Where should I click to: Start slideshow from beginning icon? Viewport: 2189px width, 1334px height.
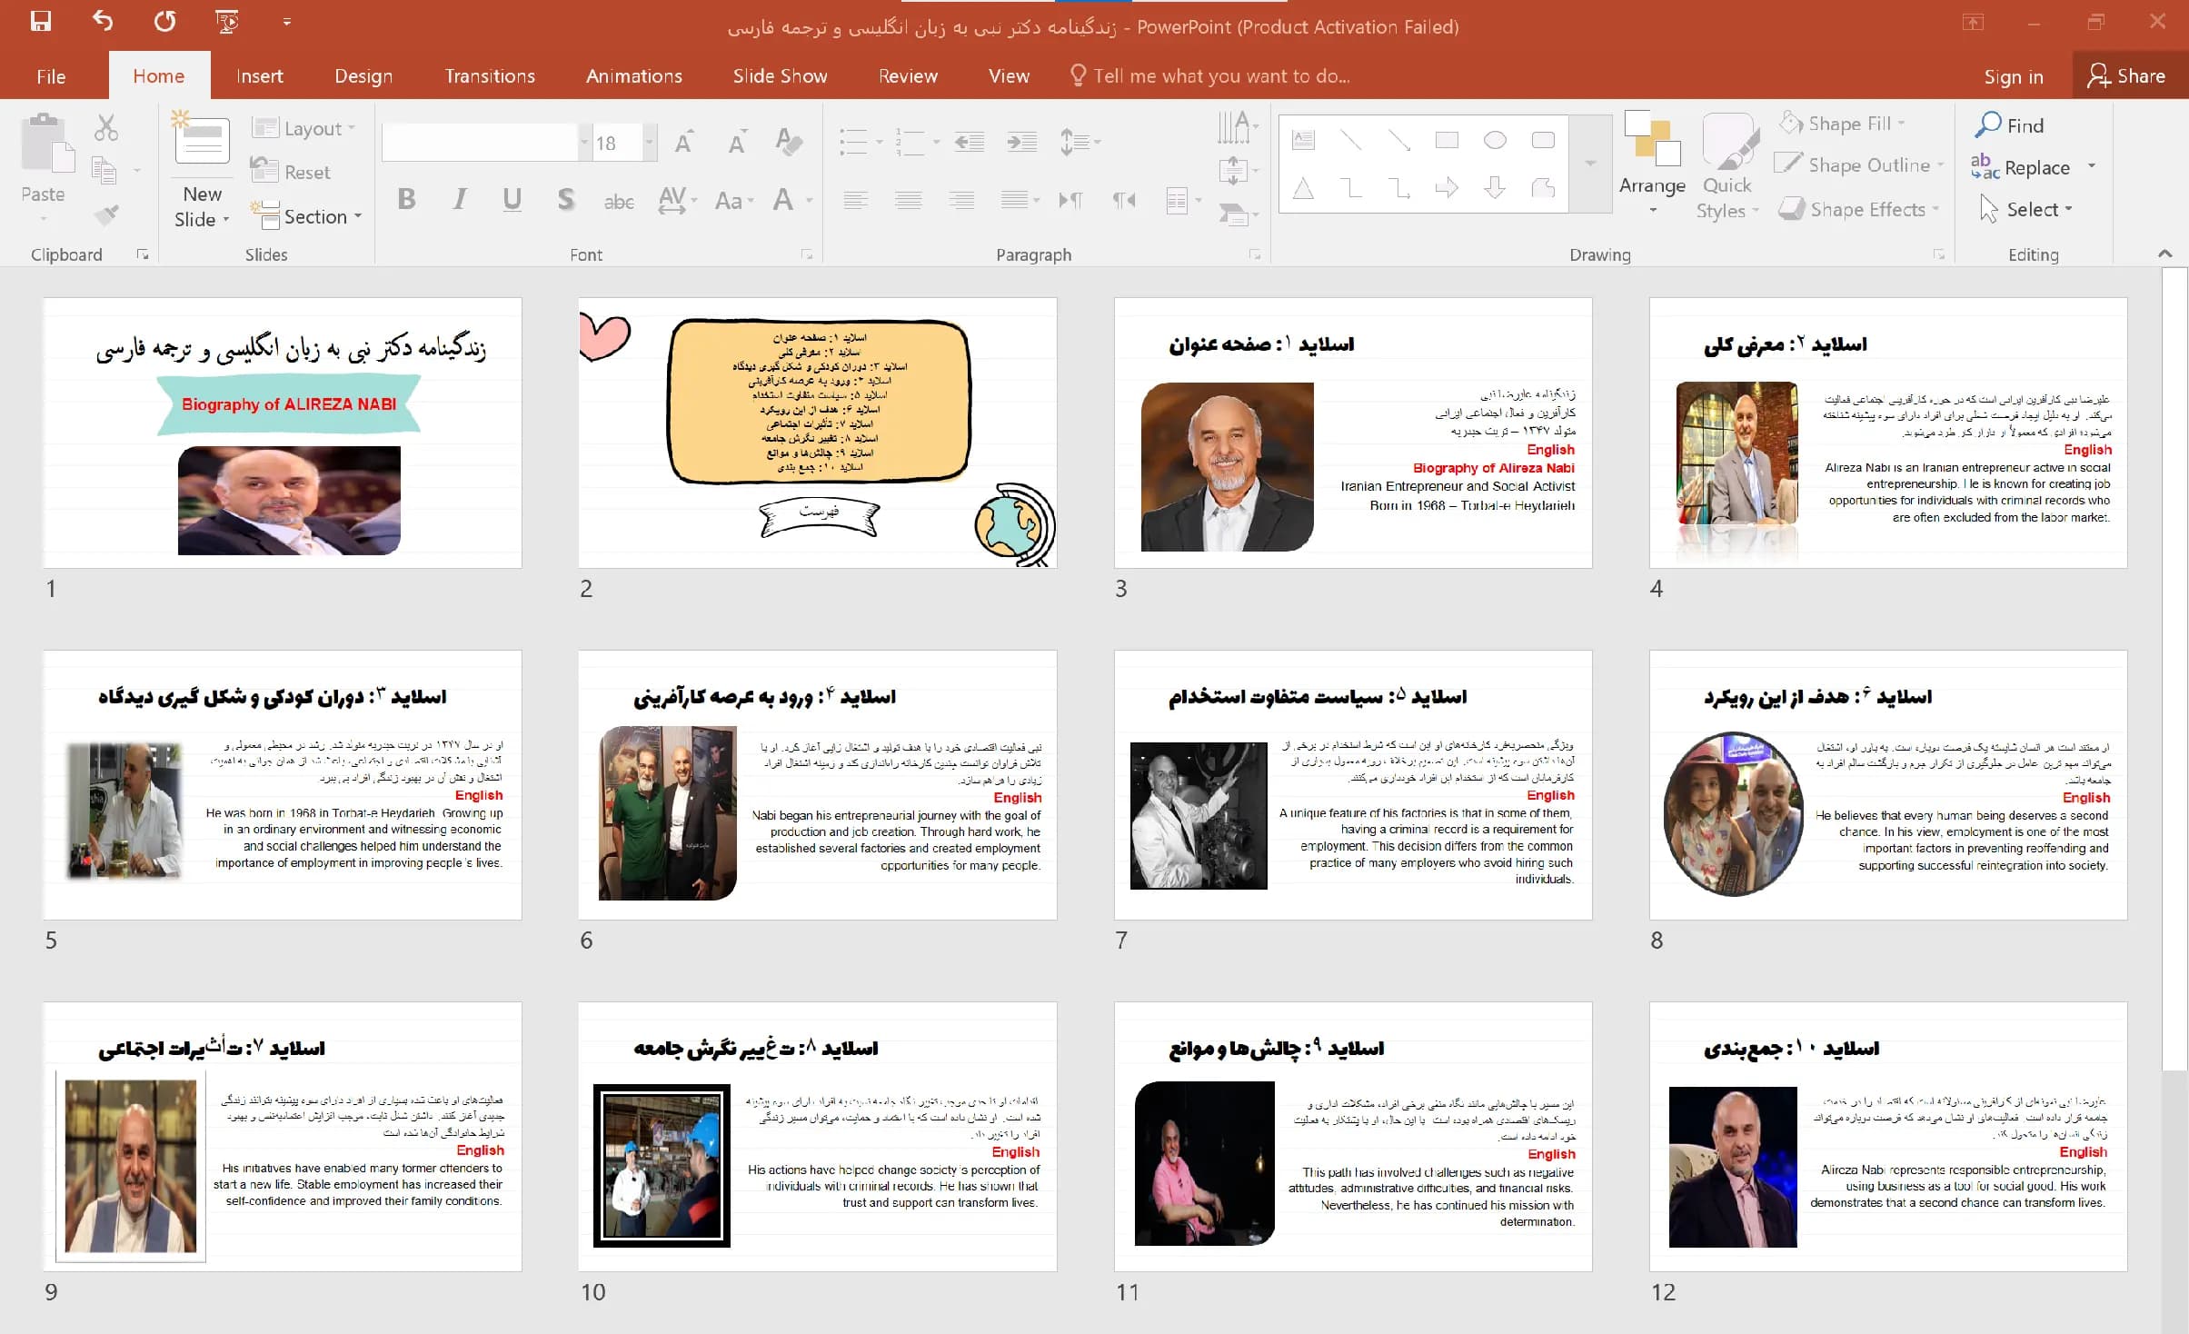tap(227, 22)
